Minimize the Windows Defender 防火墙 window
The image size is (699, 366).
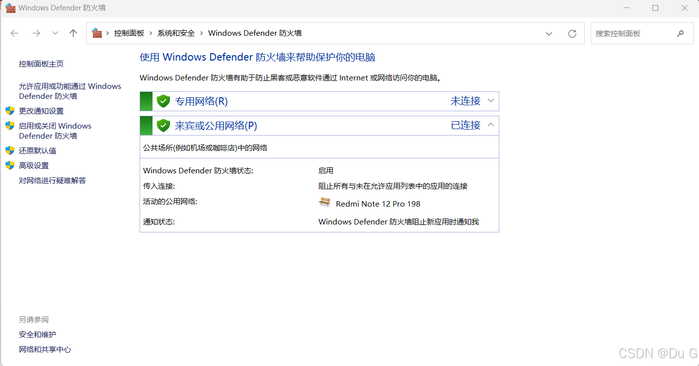pos(626,8)
